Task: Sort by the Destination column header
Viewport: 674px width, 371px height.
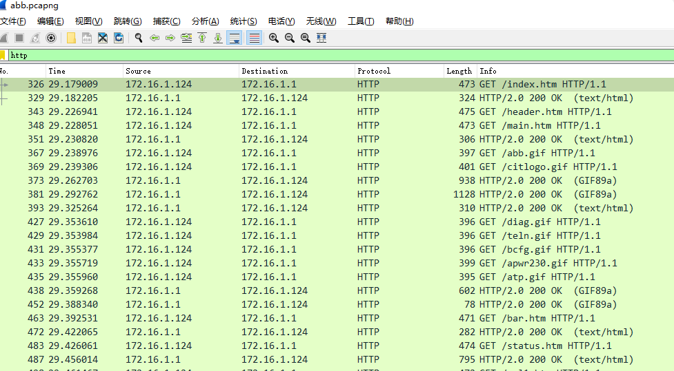Action: [297, 71]
